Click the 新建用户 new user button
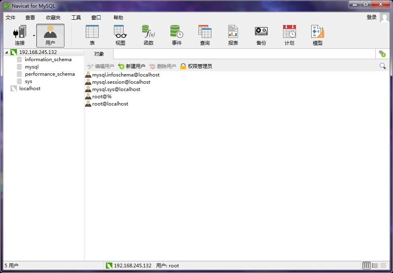The image size is (393, 273). coord(132,66)
